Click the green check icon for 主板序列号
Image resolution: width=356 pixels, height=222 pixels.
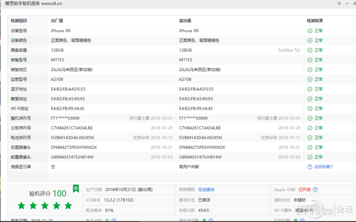point(310,128)
